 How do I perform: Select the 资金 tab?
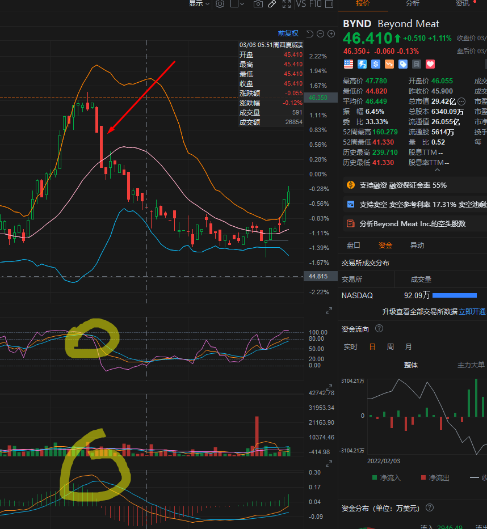click(x=385, y=246)
